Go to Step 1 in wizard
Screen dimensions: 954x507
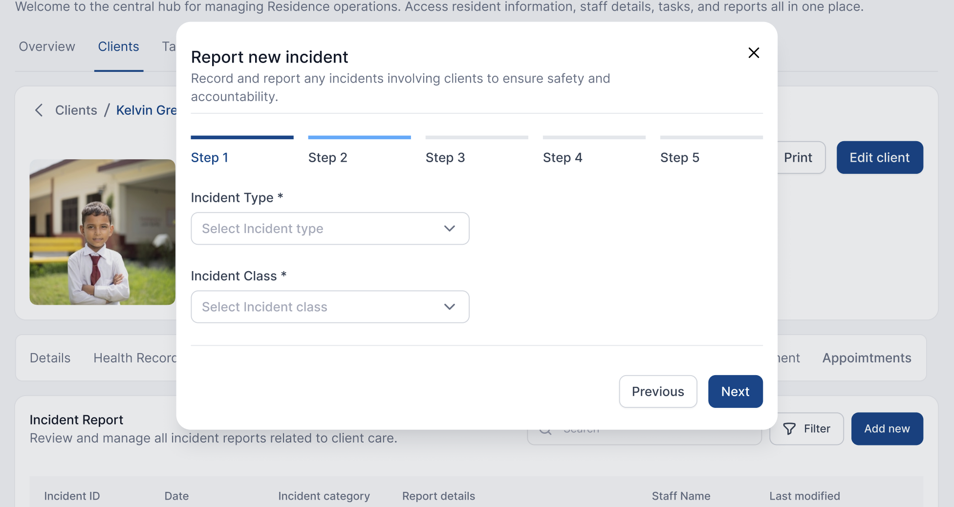tap(210, 157)
